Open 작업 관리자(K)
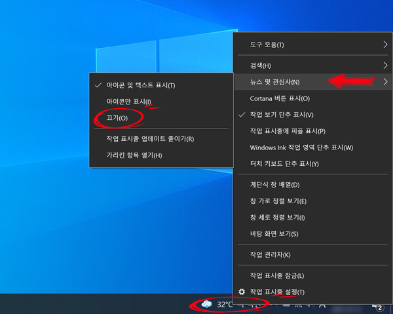Viewport: 393px width, 314px height. pos(313,255)
